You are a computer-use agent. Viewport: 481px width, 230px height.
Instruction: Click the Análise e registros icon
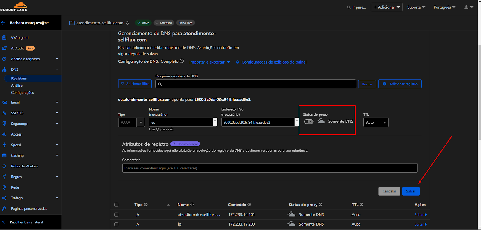[4, 59]
